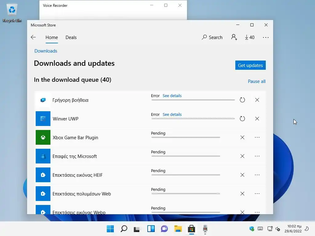Click the Γρήγορη βοήθεια progress bar
The image size is (315, 236).
coord(193,100)
